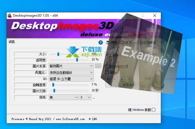This screenshot has height=129, width=195.
Task: Click the 大小 size slider handle
Action: click(x=58, y=54)
